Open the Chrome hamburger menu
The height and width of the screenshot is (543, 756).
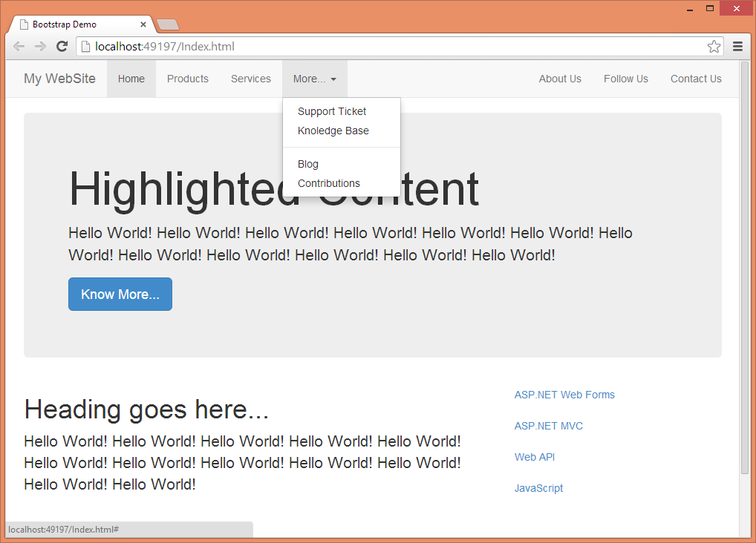tap(737, 47)
